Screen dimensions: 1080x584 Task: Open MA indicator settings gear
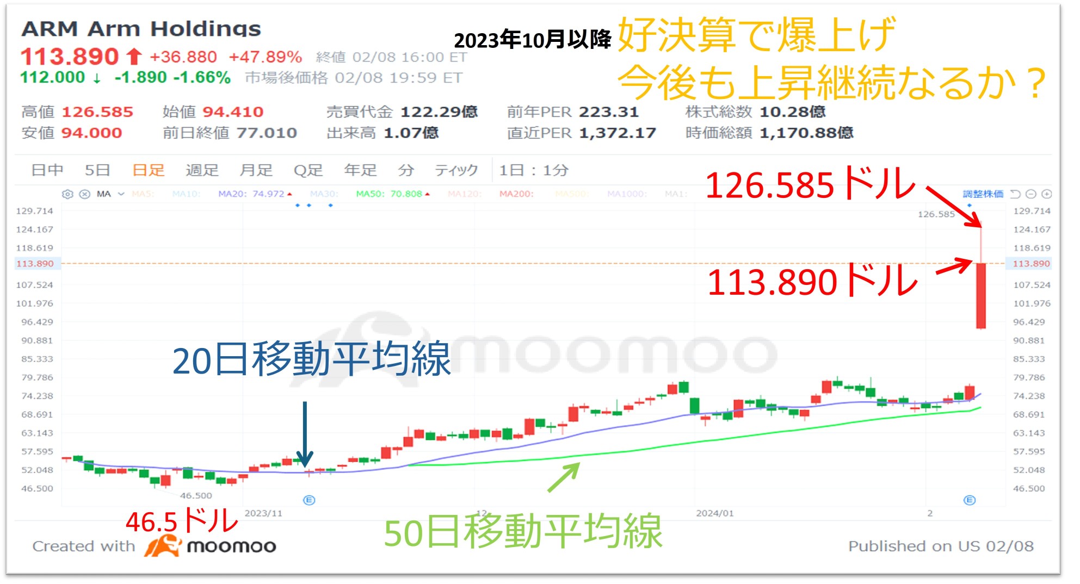tap(67, 194)
